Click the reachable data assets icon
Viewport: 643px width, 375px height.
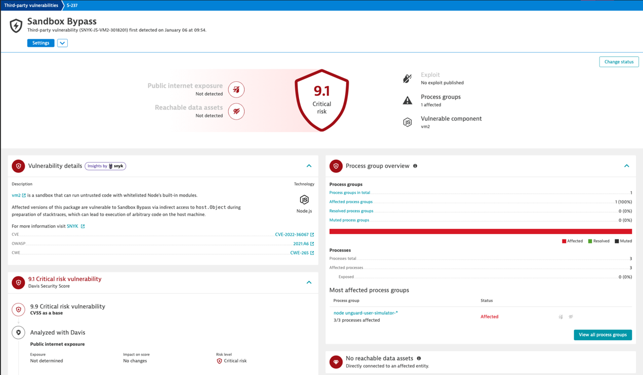236,111
